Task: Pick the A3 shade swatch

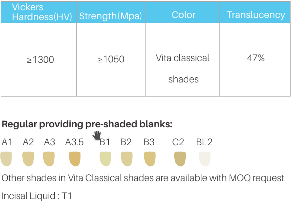Action: pyautogui.click(x=49, y=159)
